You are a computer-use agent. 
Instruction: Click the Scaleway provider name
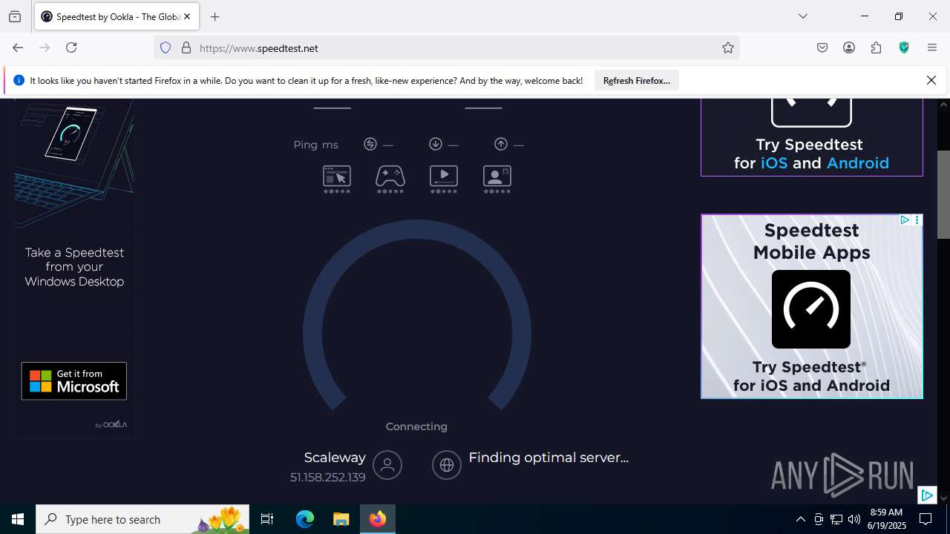(335, 457)
